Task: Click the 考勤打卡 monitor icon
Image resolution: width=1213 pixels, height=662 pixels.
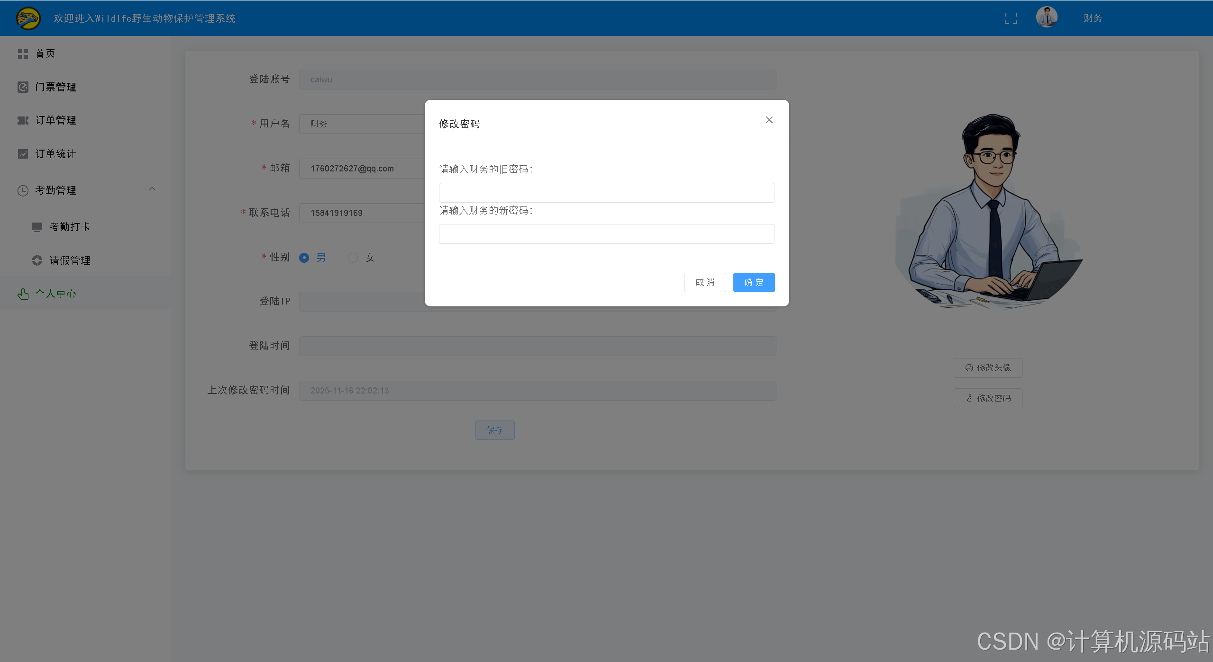Action: click(x=37, y=227)
